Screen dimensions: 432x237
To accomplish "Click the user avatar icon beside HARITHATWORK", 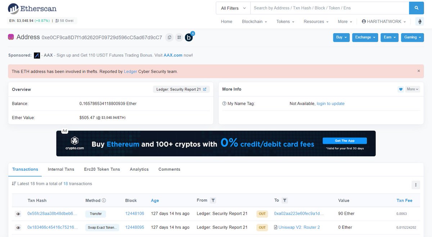I will click(x=364, y=22).
